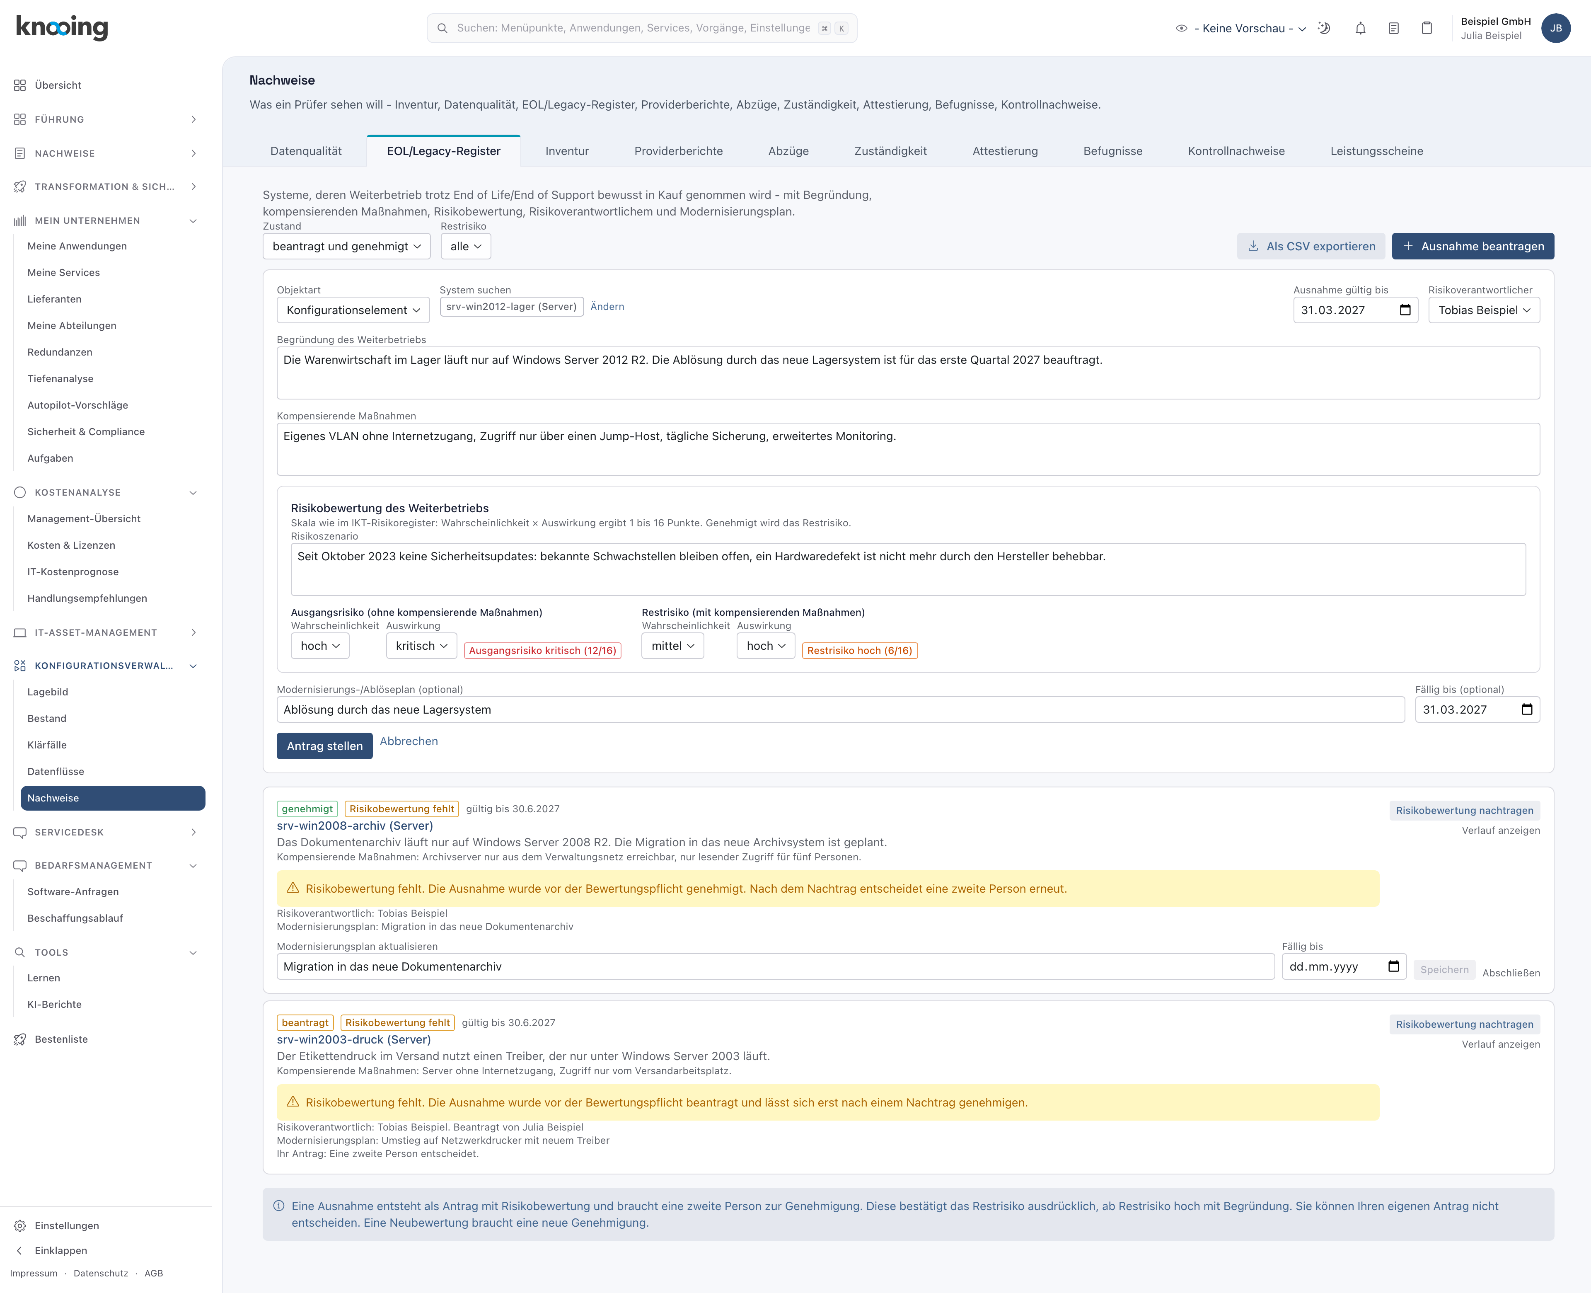This screenshot has height=1293, width=1591.
Task: Switch to the Providerberichte tab
Action: [x=678, y=151]
